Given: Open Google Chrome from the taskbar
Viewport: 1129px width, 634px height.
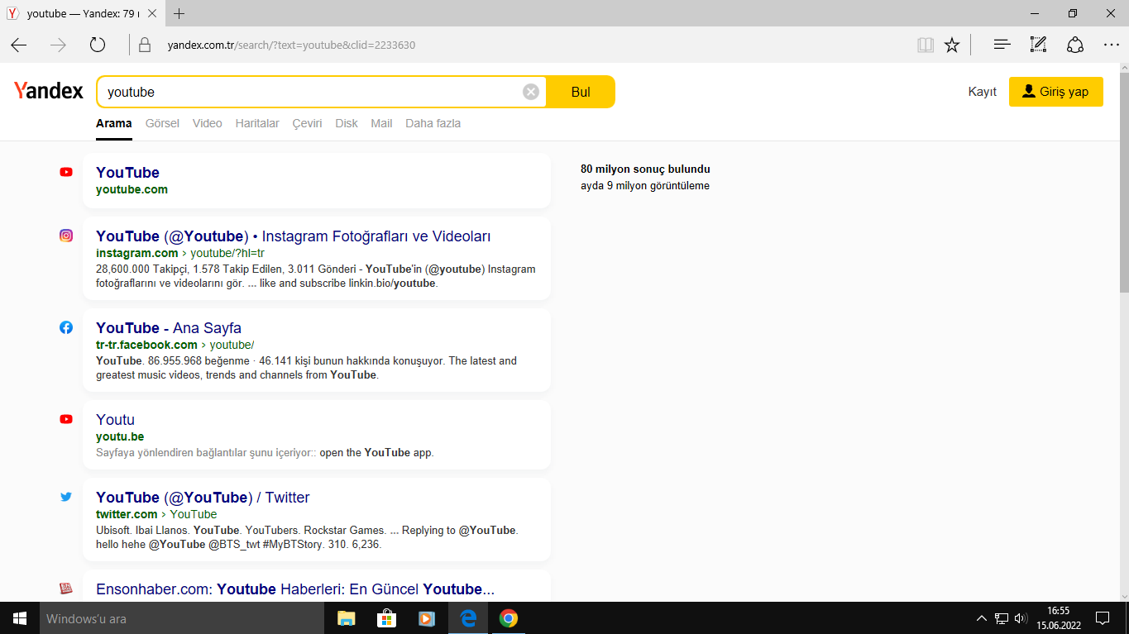Looking at the screenshot, I should click(x=508, y=618).
